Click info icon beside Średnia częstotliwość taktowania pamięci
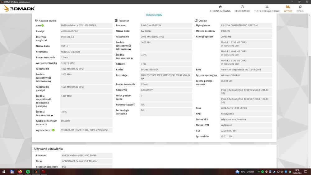The height and width of the screenshot is (175, 311). 46,106
